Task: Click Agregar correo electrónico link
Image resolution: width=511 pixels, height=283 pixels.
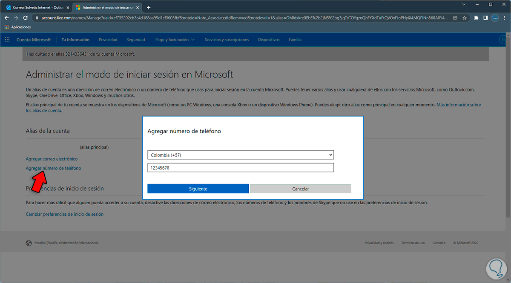Action: (52, 159)
